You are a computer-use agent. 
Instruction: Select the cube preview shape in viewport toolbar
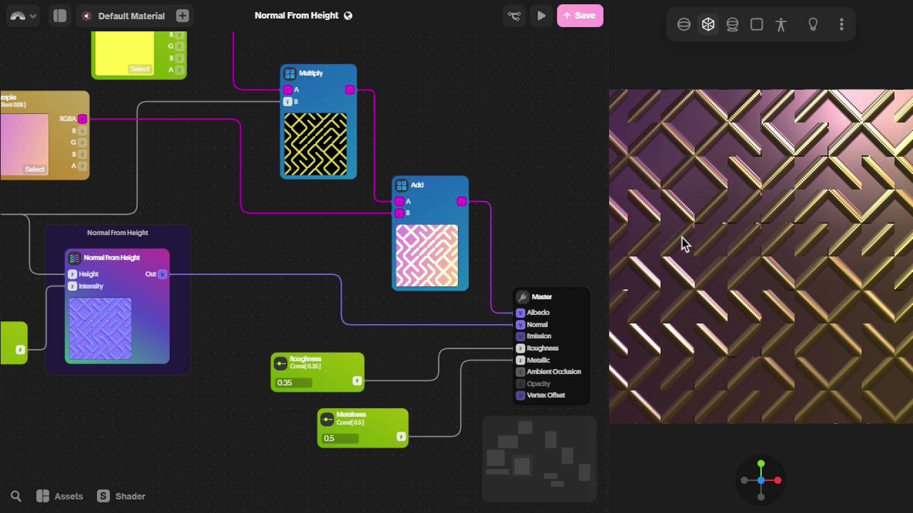(708, 24)
